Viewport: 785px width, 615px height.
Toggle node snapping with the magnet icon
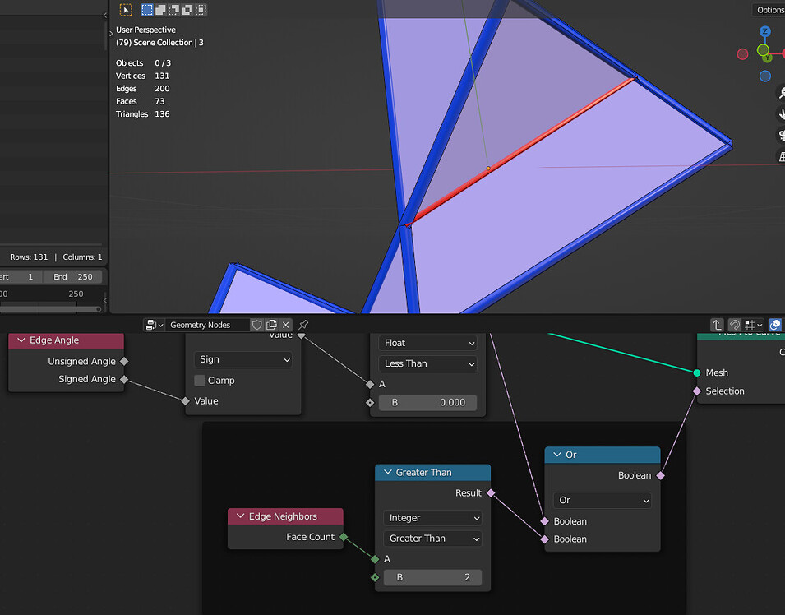click(734, 325)
